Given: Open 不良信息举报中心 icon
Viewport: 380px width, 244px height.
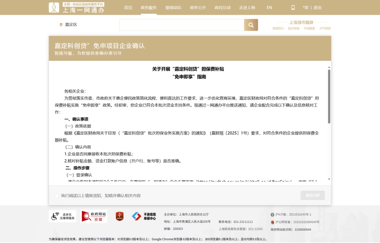Looking at the screenshot, I should click(x=144, y=216).
